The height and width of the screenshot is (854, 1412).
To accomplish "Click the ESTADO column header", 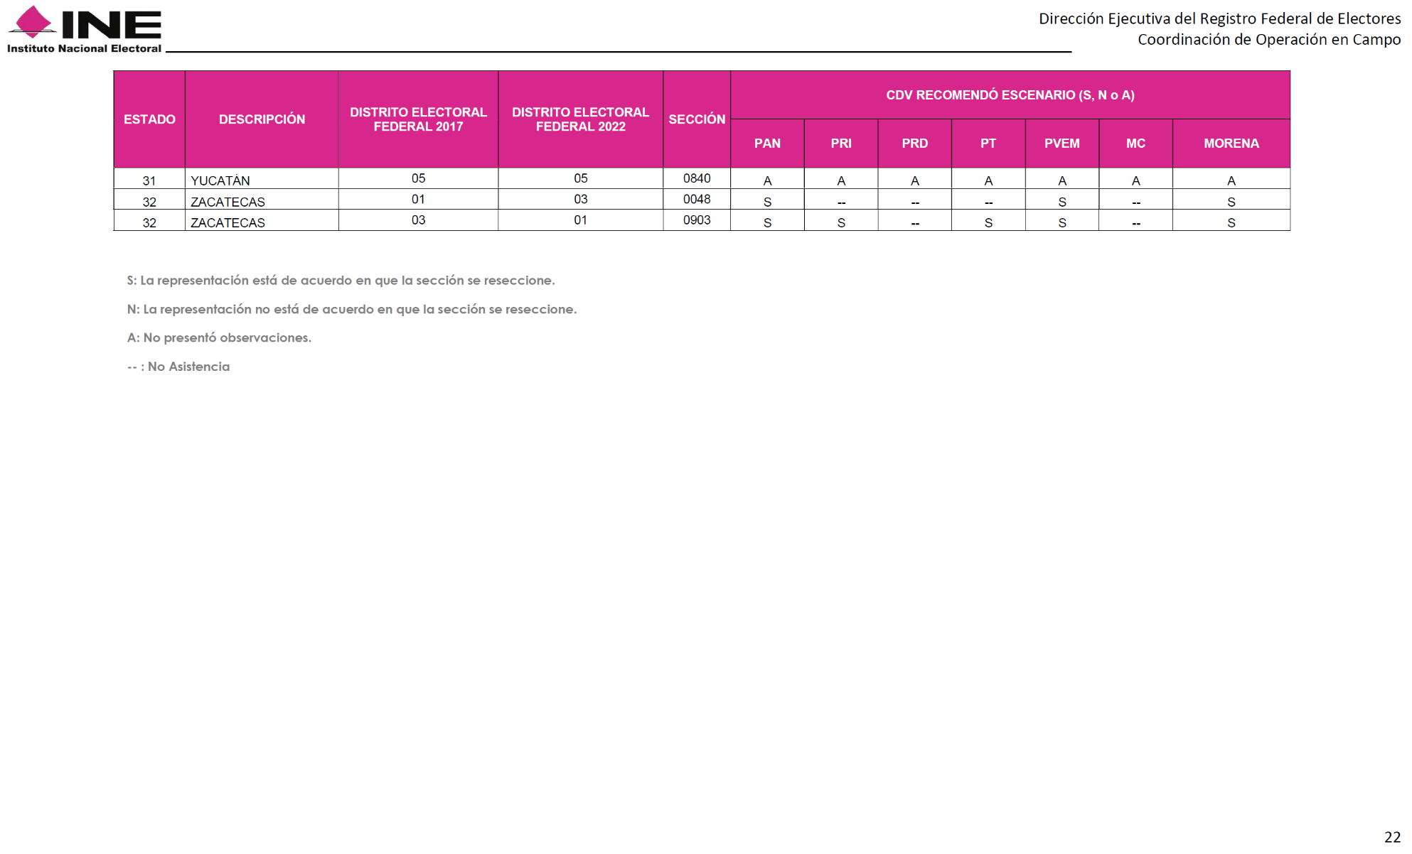I will (149, 119).
